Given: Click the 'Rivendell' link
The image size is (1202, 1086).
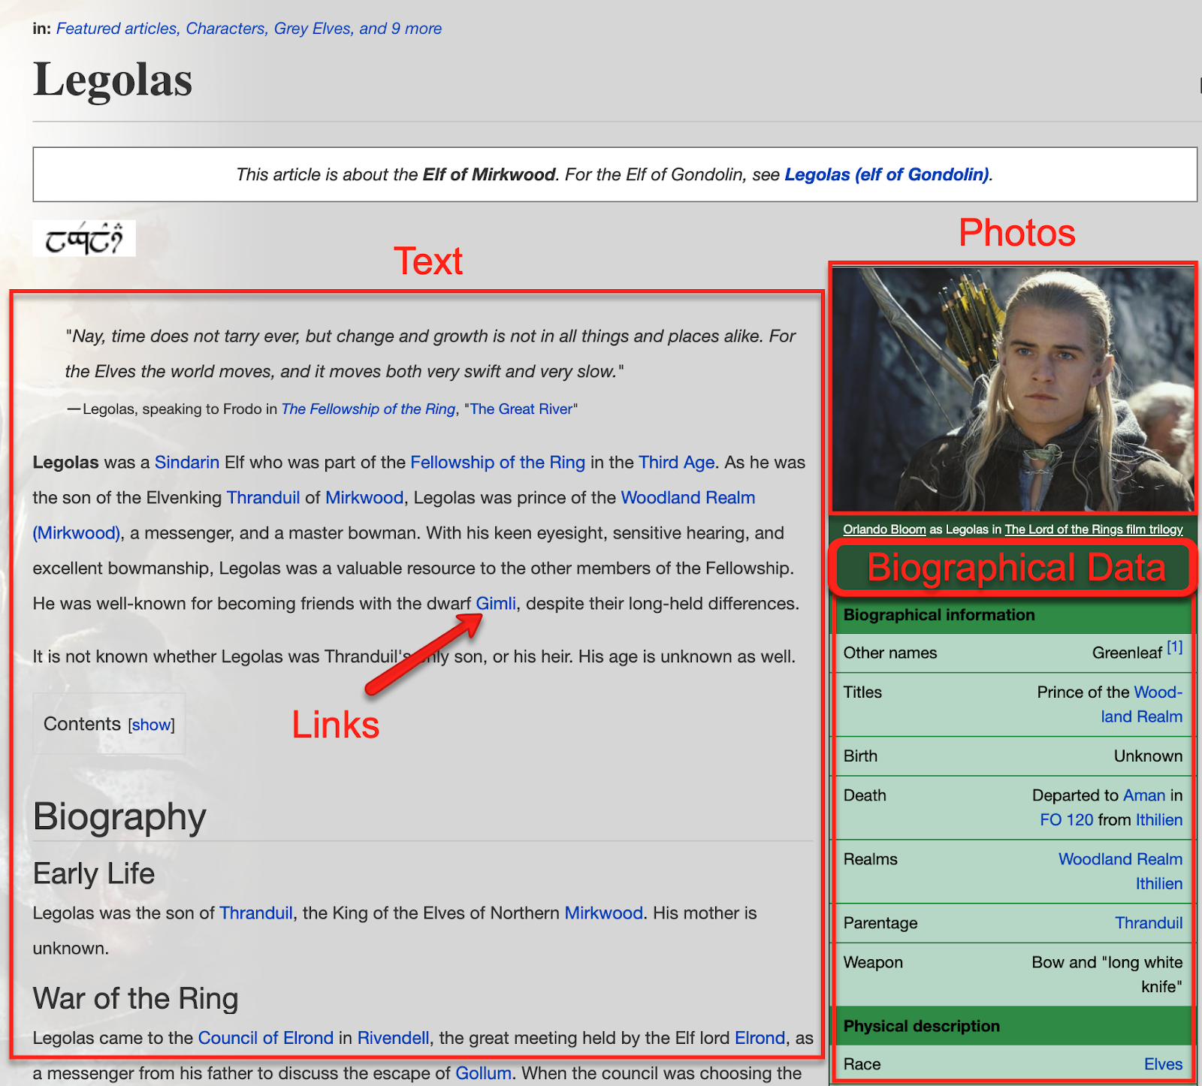Looking at the screenshot, I should click(x=393, y=1038).
